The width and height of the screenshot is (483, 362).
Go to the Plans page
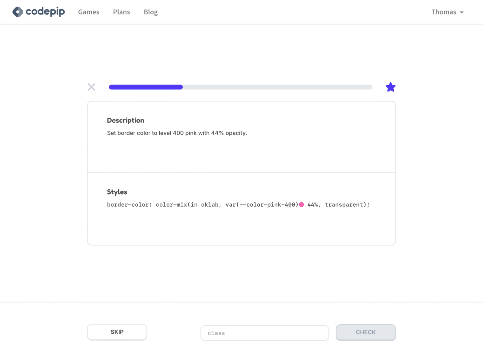click(x=121, y=12)
